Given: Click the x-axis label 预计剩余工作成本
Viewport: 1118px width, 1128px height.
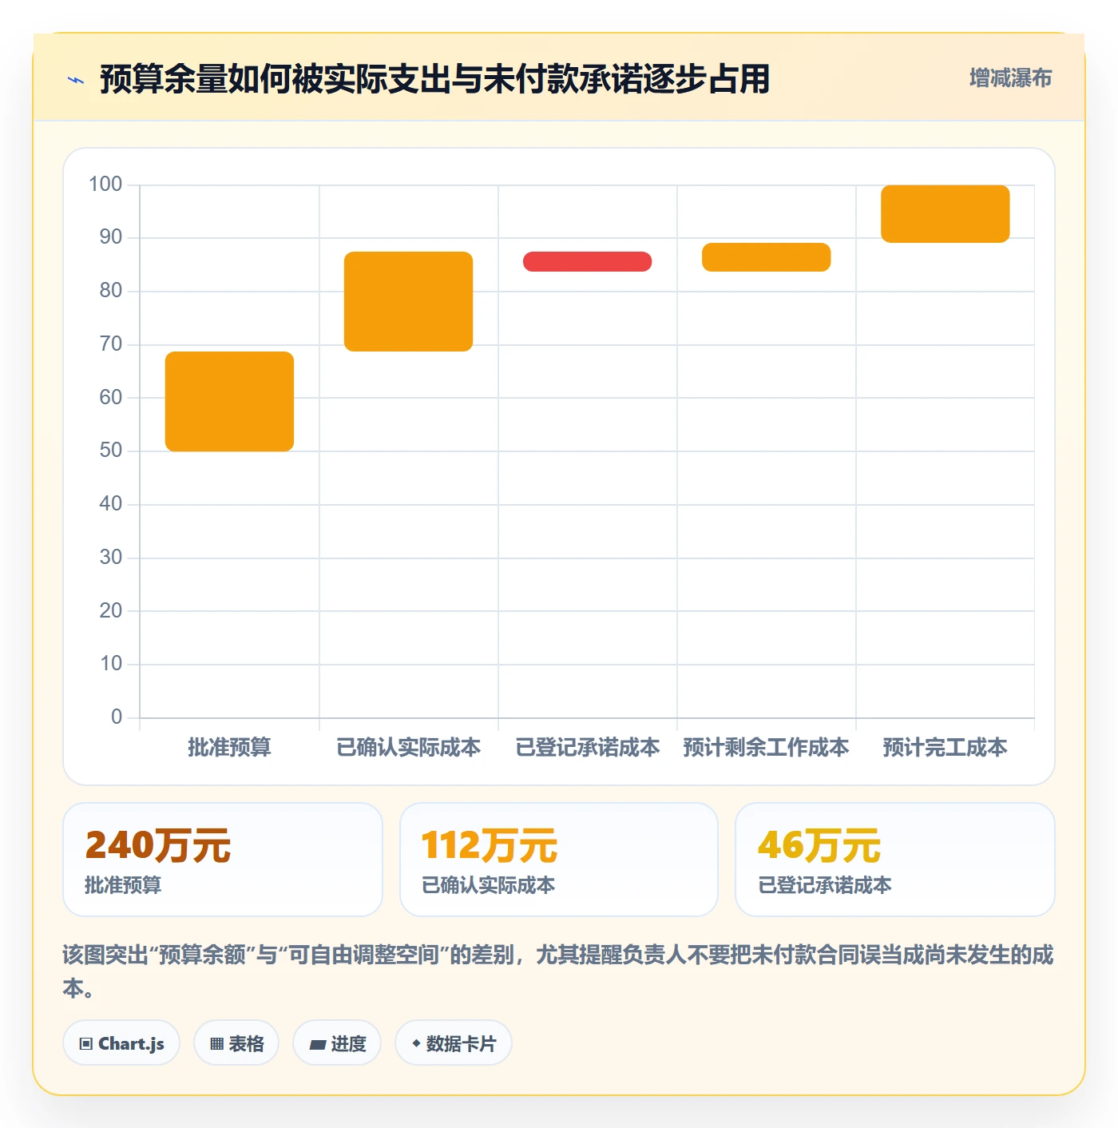Looking at the screenshot, I should [x=766, y=747].
